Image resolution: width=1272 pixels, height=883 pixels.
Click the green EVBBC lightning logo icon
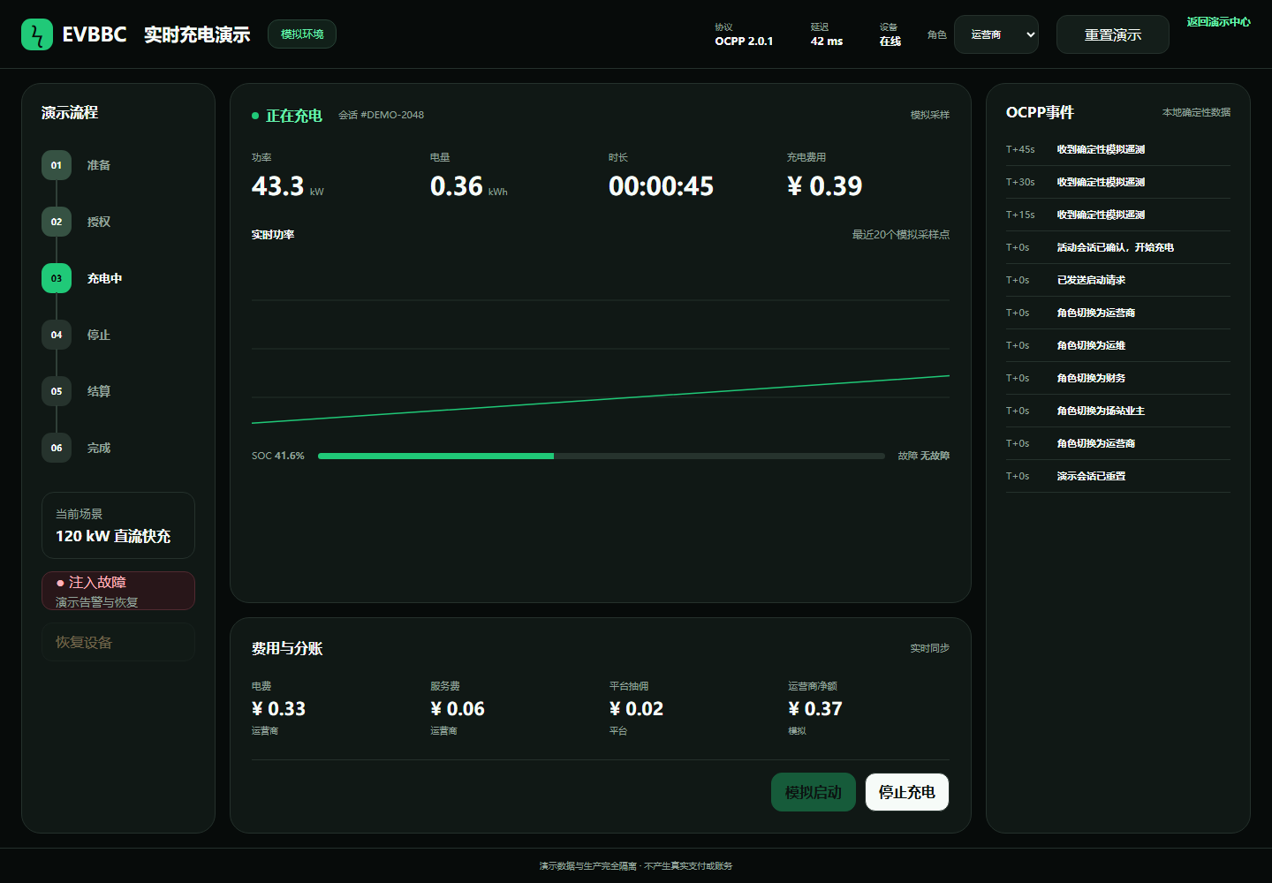pyautogui.click(x=37, y=34)
